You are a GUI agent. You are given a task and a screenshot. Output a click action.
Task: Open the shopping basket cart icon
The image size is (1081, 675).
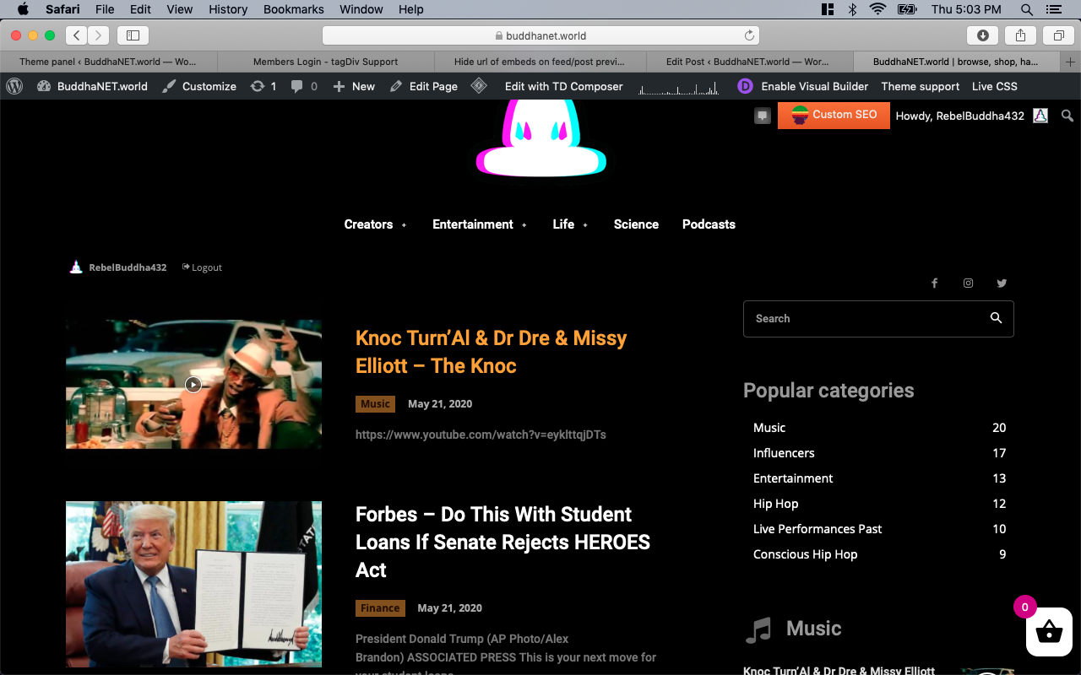1049,631
